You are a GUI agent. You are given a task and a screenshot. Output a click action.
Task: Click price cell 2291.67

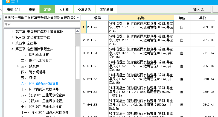tap(202, 79)
